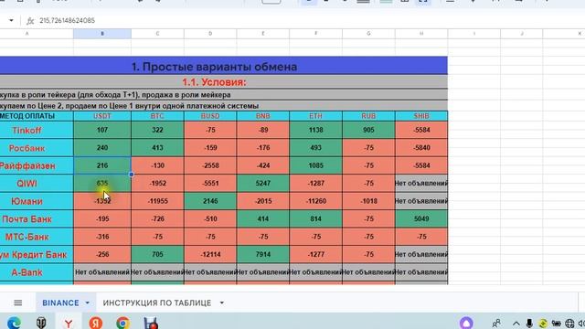Select column D header
The image size is (585, 329).
(x=210, y=34)
